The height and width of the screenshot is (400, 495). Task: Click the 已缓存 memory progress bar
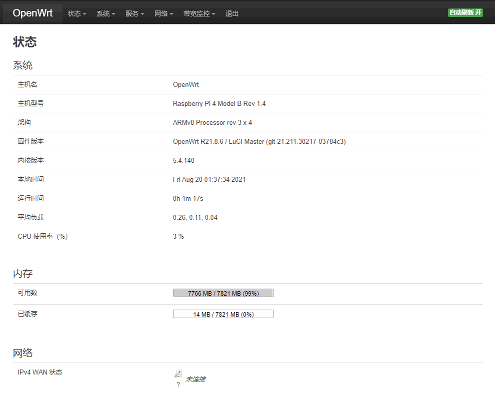click(x=223, y=314)
